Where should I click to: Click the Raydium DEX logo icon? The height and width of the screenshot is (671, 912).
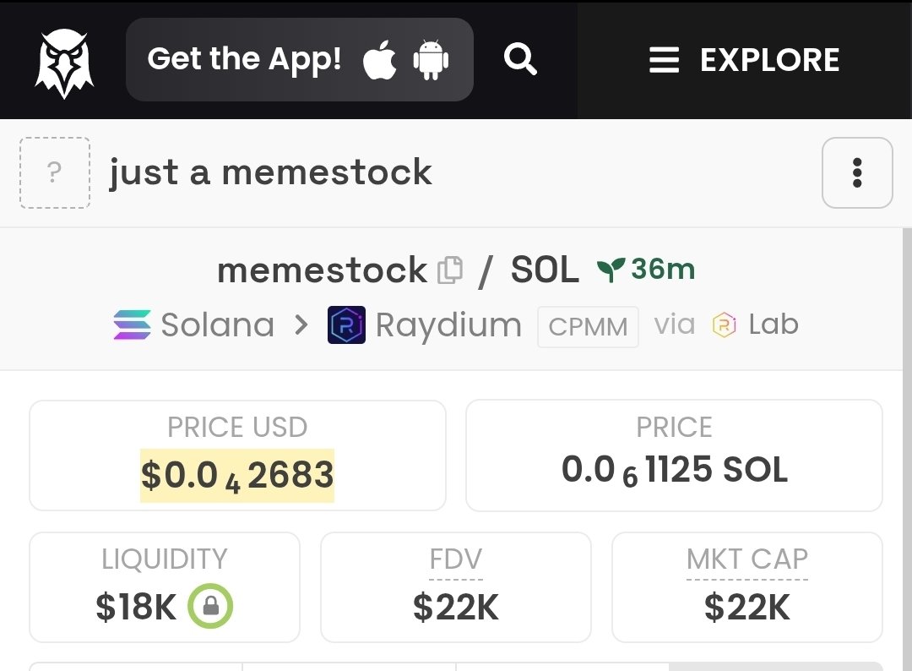click(347, 325)
